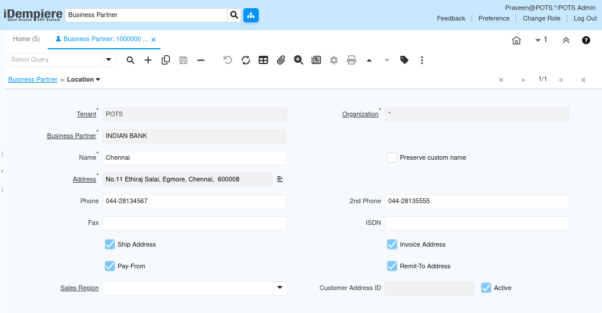The image size is (602, 313).
Task: Uncheck the Pay-From checkbox
Action: coord(110,266)
